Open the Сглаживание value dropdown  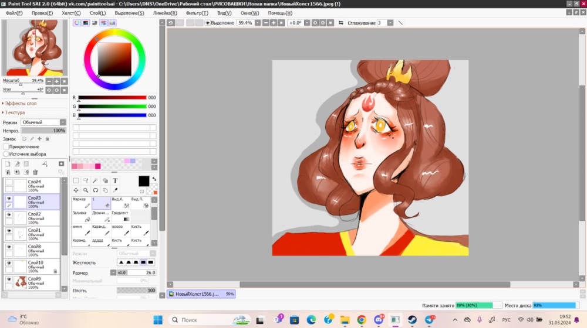tap(390, 23)
